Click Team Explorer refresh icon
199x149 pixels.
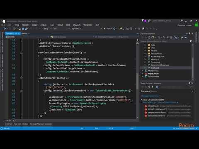(x=157, y=87)
